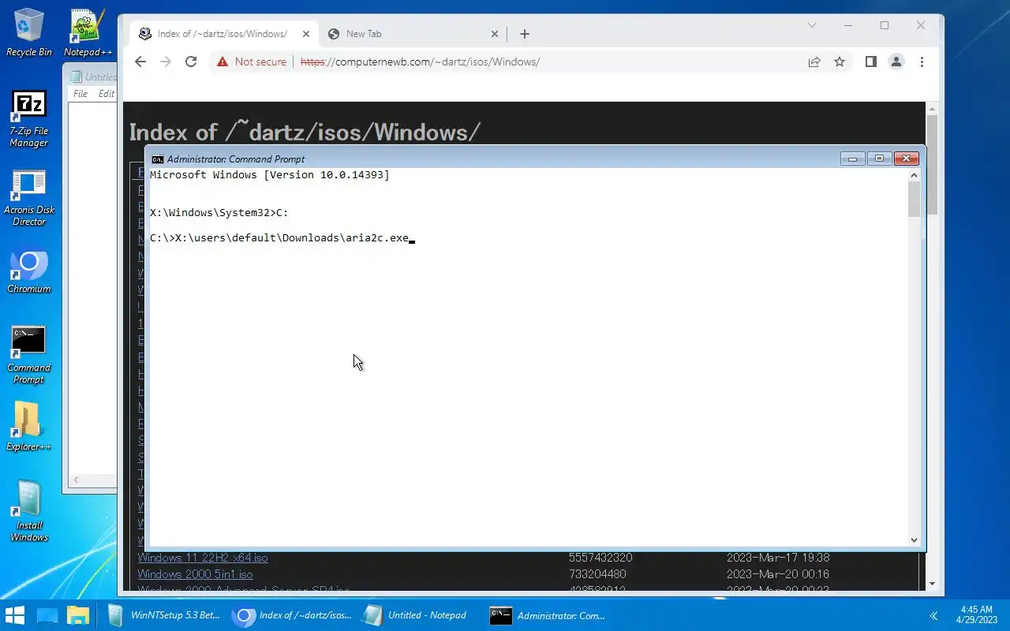
Task: Switch to the Untitled - Notepad taskbar button
Action: 416,615
